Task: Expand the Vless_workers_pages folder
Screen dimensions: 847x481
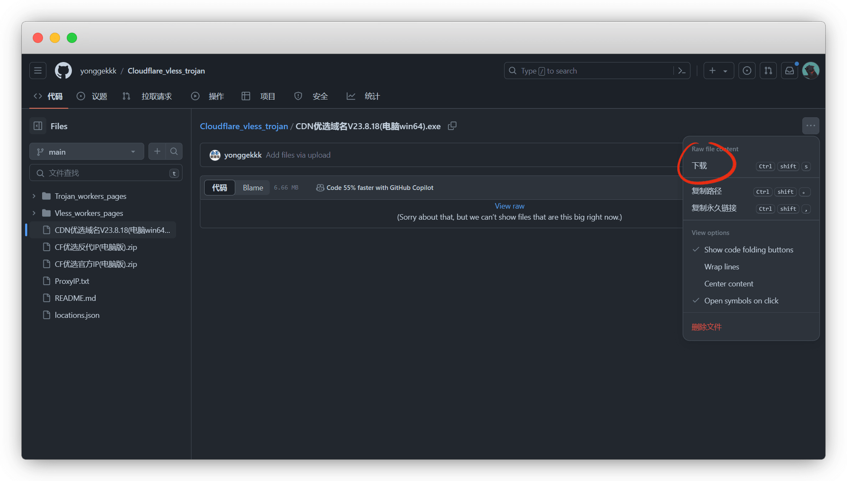Action: pos(34,213)
